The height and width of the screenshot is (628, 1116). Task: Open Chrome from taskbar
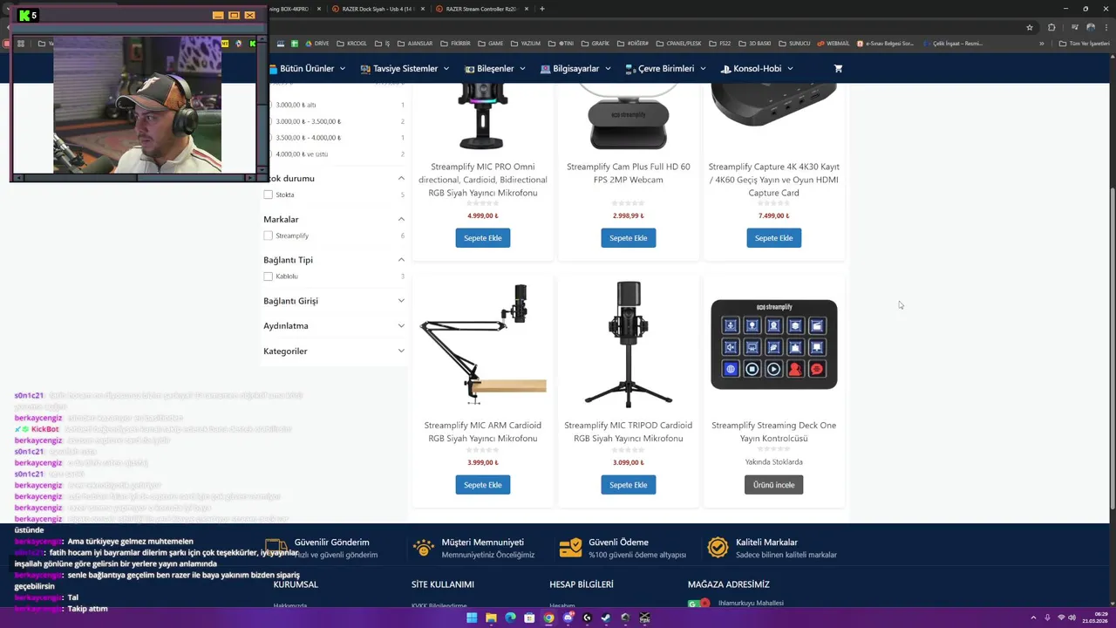tap(548, 618)
